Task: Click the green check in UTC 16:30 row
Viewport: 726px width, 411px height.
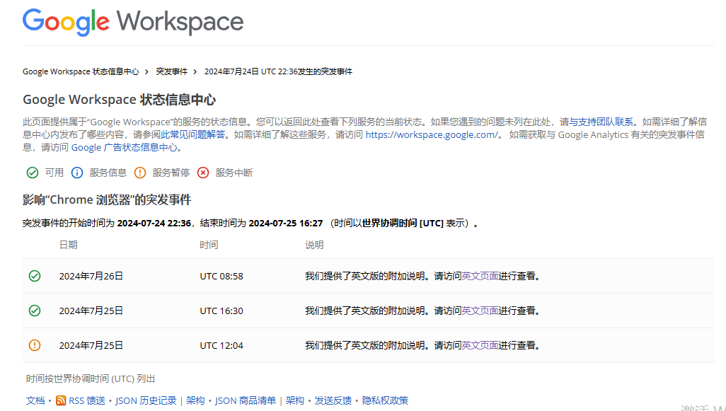Action: pos(35,311)
